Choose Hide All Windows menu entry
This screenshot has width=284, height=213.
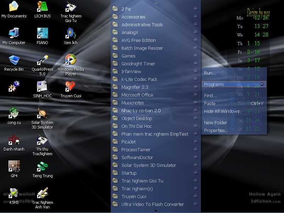pos(222,111)
